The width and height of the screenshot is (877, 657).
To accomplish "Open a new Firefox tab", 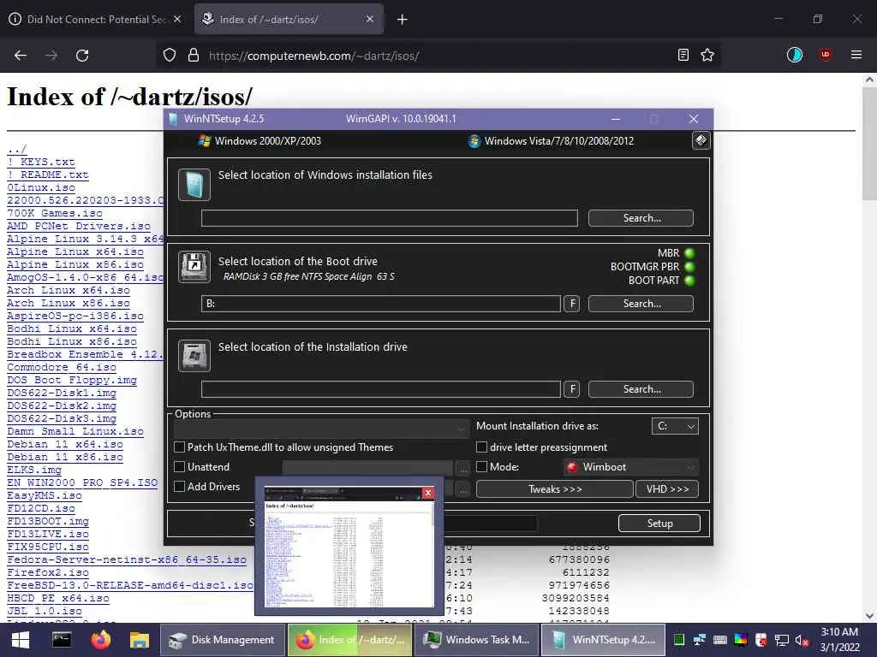I will [x=403, y=20].
